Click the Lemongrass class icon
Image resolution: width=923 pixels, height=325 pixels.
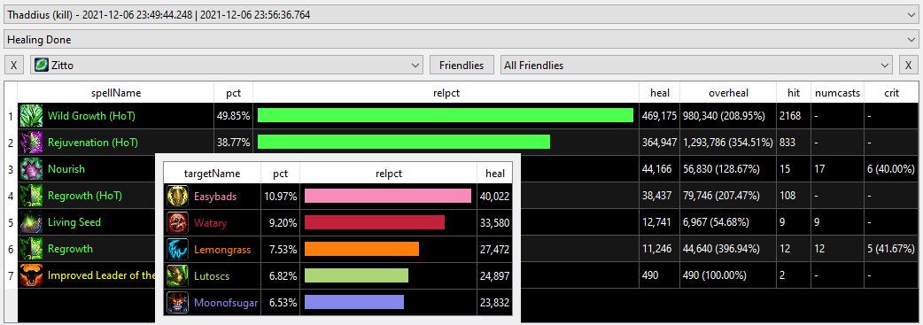point(177,250)
